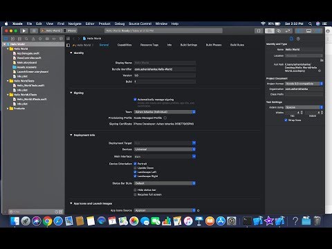332x249 pixels.
Task: Select the Standard editor button
Action: pyautogui.click(x=270, y=30)
